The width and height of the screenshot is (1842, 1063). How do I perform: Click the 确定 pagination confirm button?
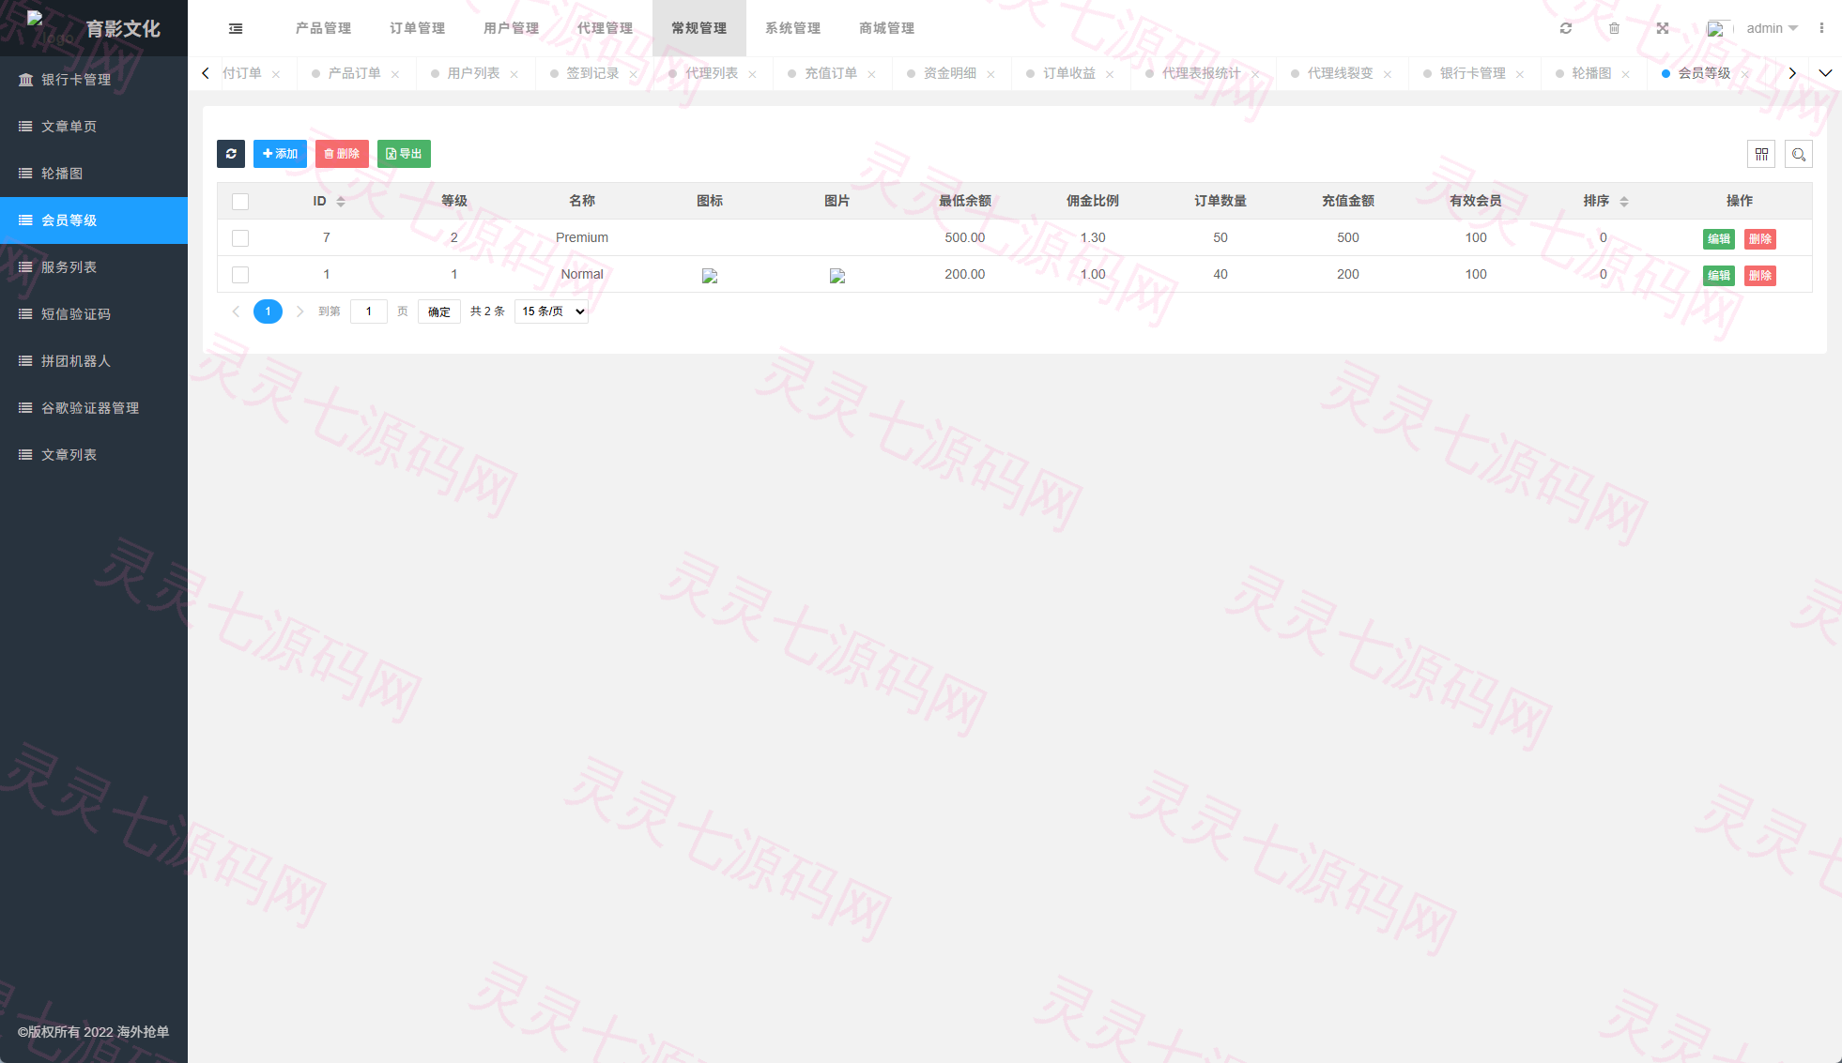[439, 311]
